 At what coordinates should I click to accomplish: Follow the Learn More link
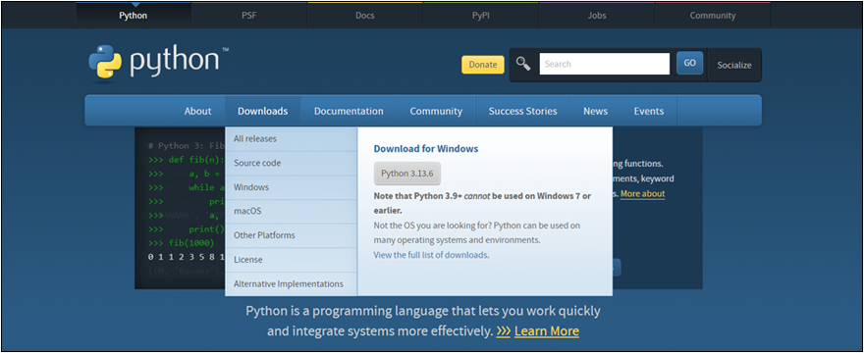[547, 331]
